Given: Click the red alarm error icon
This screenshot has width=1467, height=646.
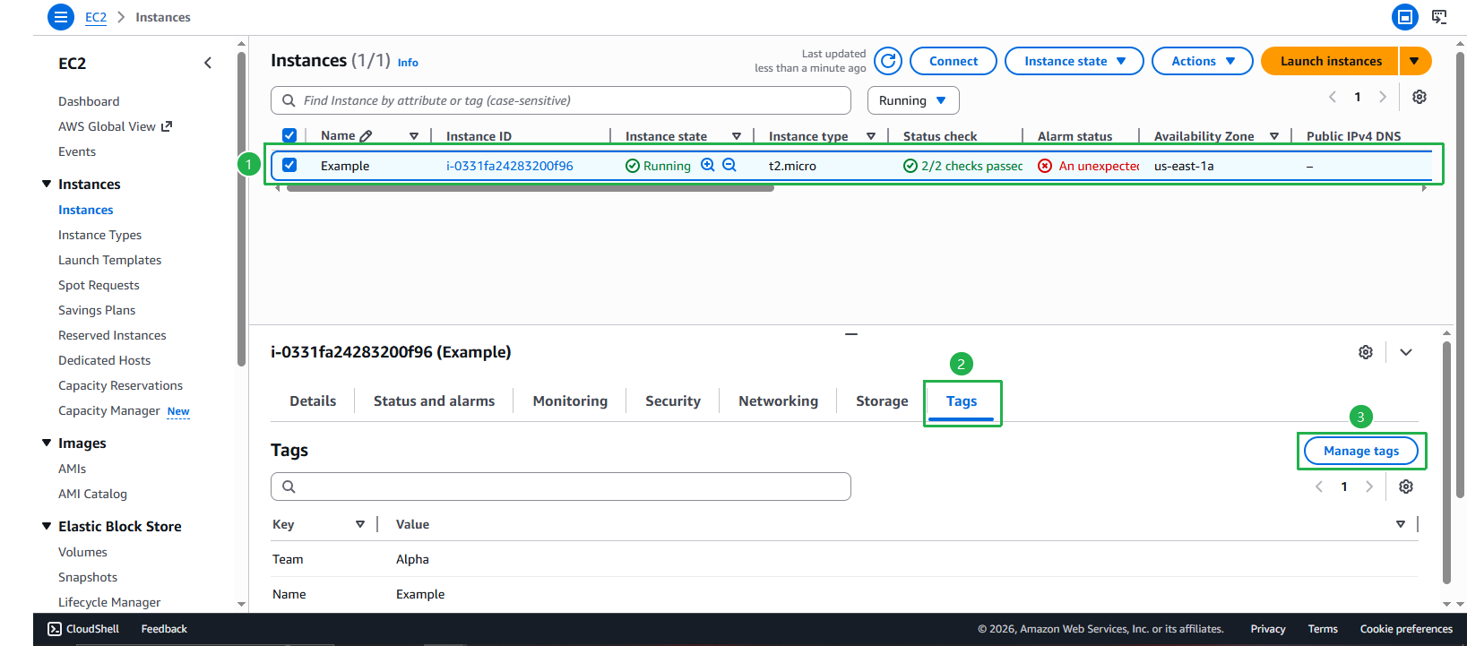Looking at the screenshot, I should (1045, 166).
